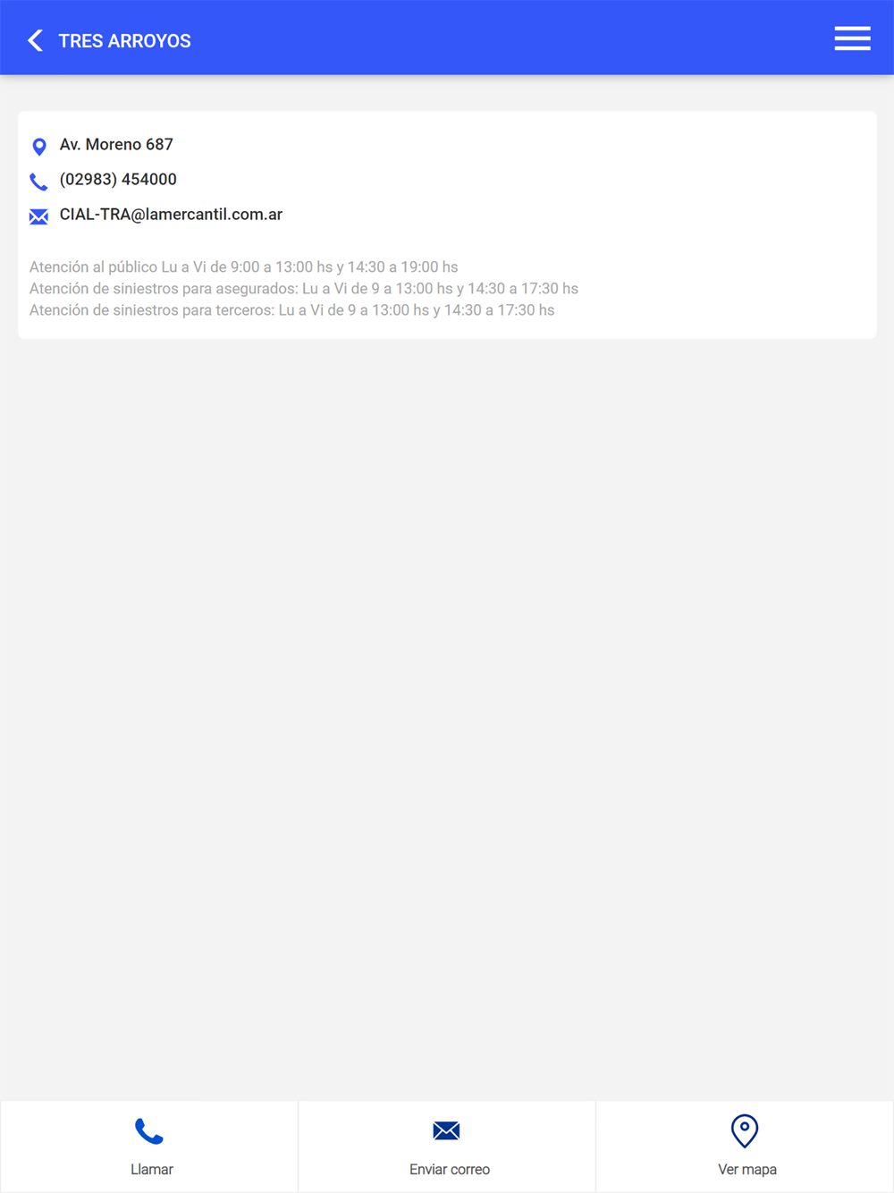Open the hamburger menu
This screenshot has height=1193, width=894.
852,38
